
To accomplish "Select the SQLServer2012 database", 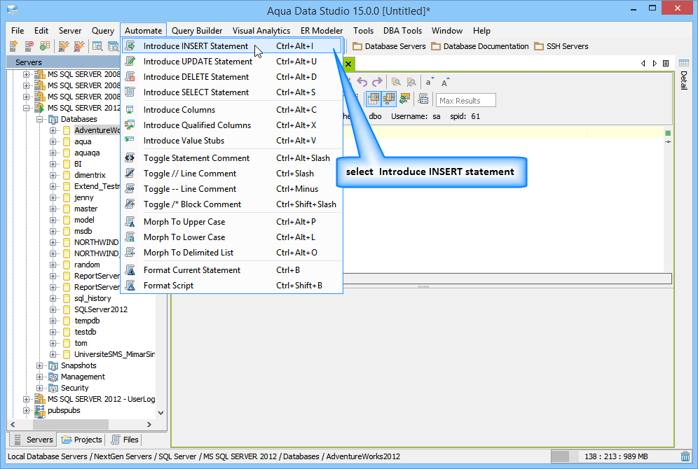I will [x=101, y=309].
